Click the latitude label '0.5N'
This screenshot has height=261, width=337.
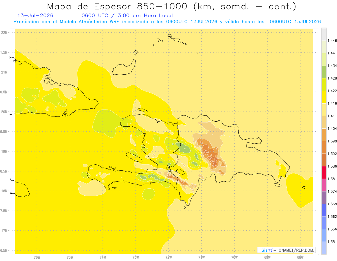click(x=4, y=92)
